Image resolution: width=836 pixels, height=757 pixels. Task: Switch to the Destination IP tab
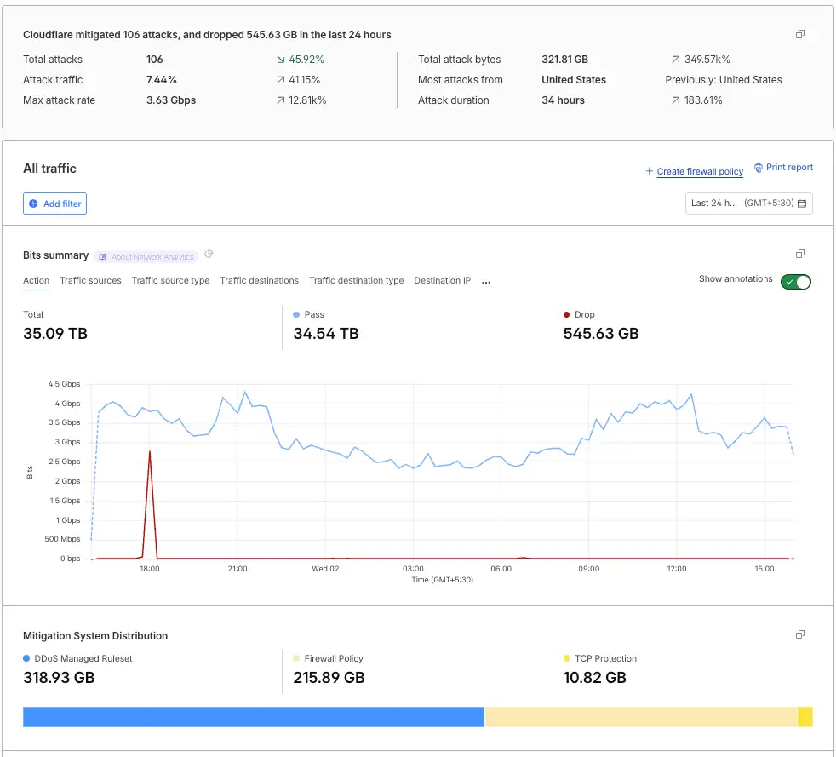click(443, 280)
